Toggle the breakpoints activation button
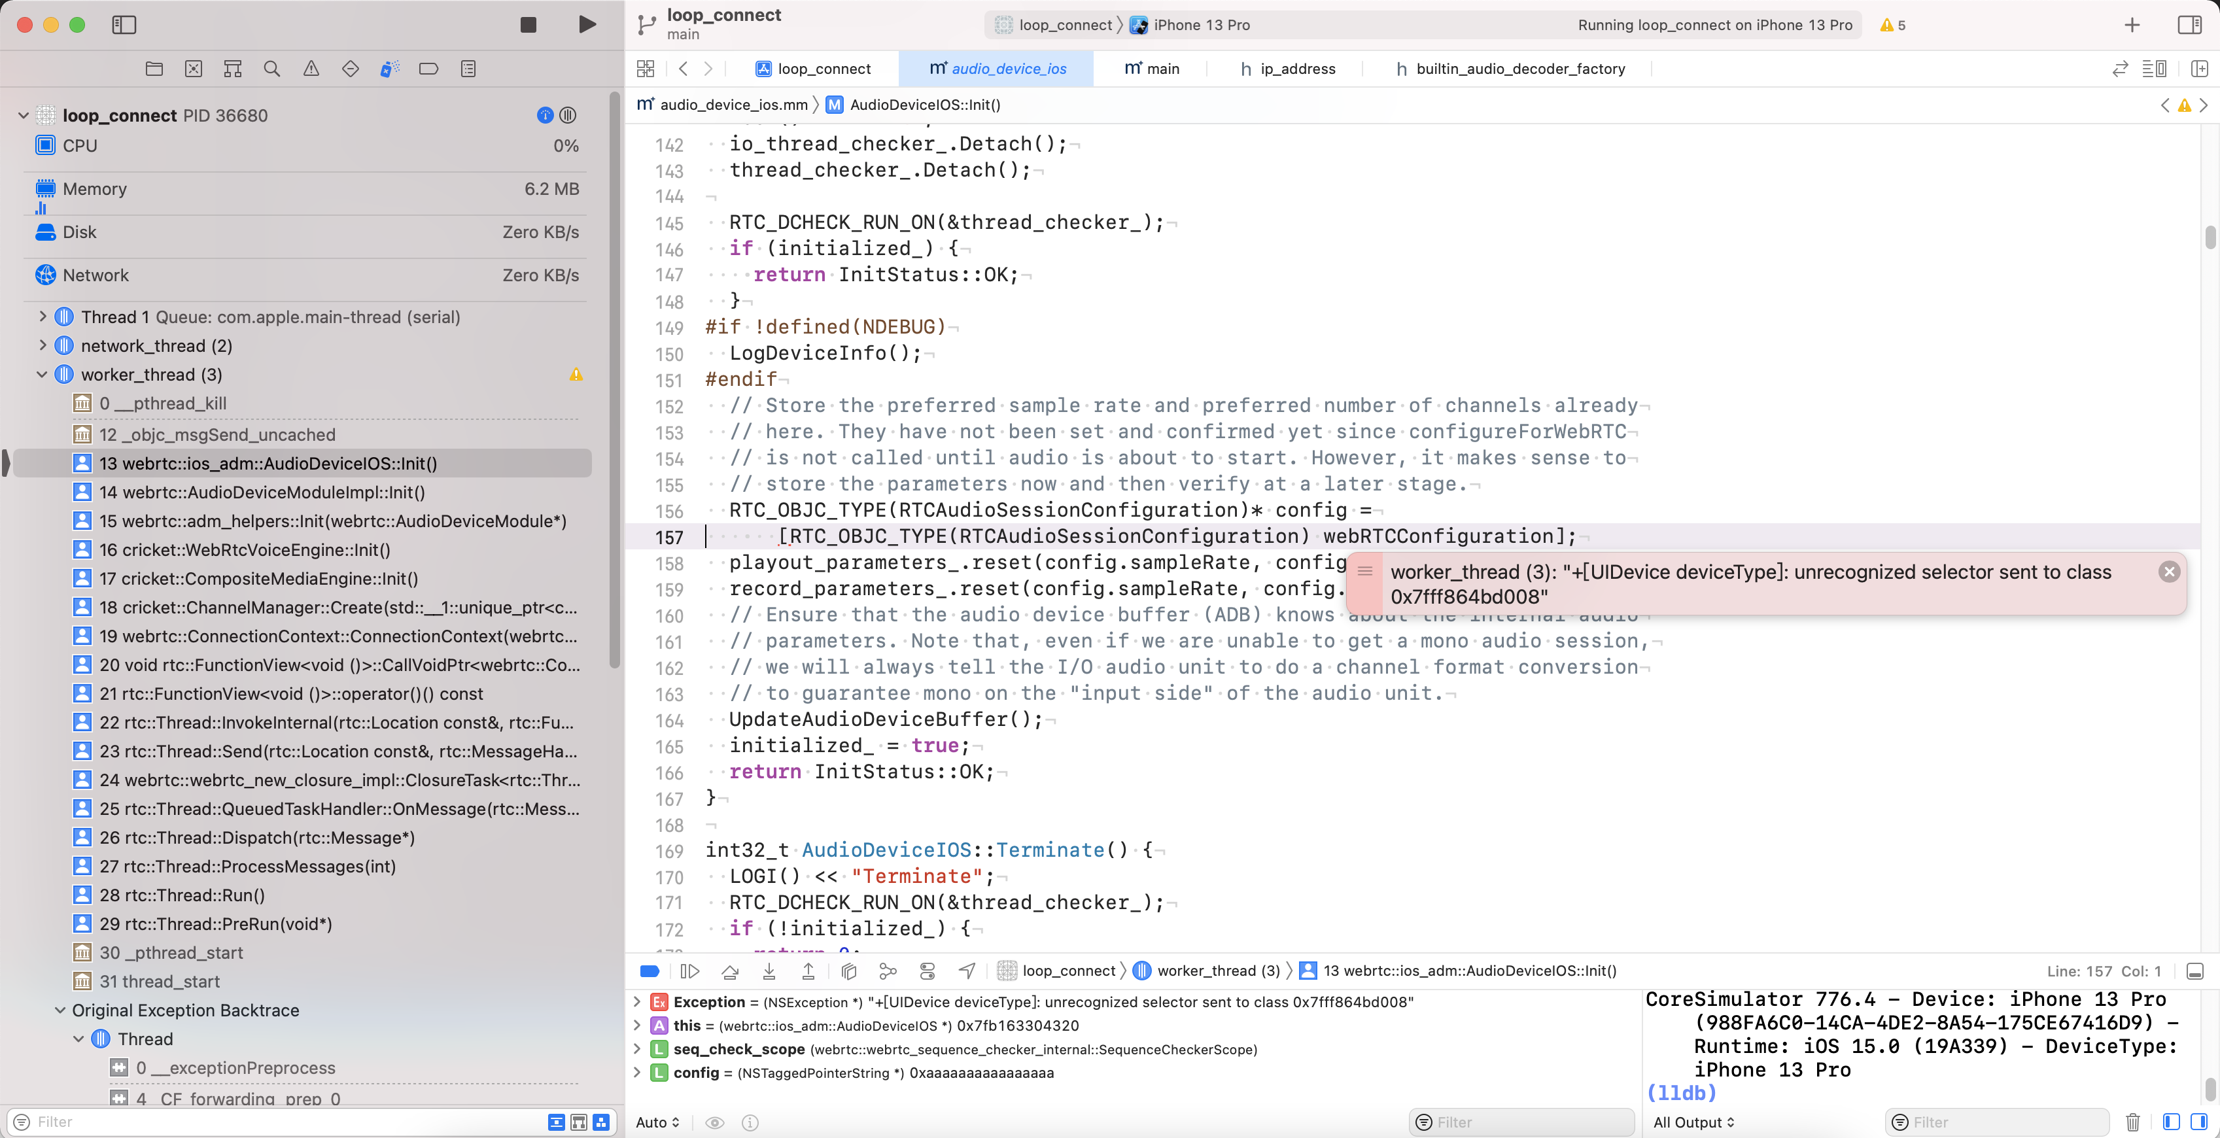The height and width of the screenshot is (1138, 2220). pyautogui.click(x=650, y=971)
